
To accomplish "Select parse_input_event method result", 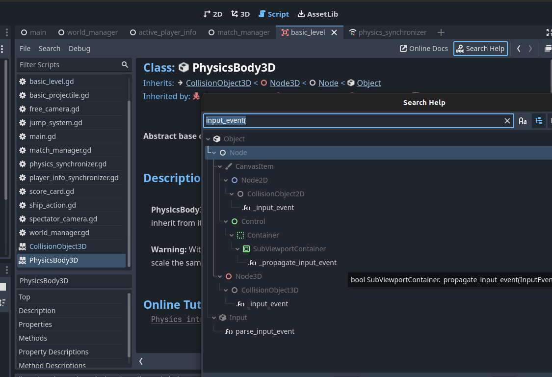I will coord(265,331).
